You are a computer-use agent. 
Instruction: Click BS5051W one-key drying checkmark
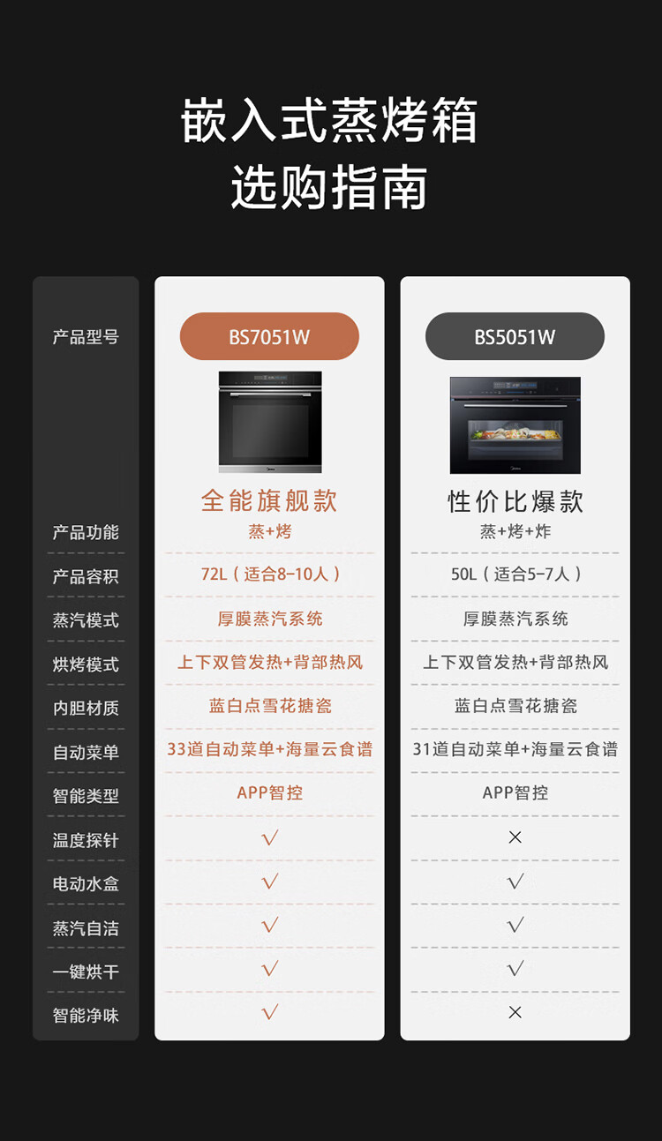[x=515, y=969]
